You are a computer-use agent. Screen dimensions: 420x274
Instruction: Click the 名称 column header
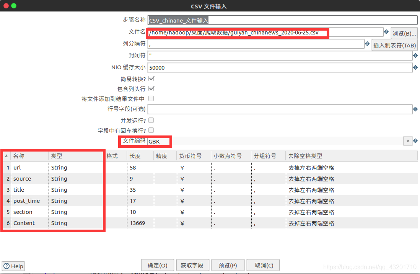[29, 156]
